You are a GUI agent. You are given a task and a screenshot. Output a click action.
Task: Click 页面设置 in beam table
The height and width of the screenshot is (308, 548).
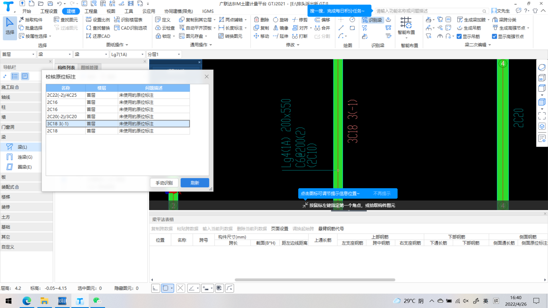(280, 229)
